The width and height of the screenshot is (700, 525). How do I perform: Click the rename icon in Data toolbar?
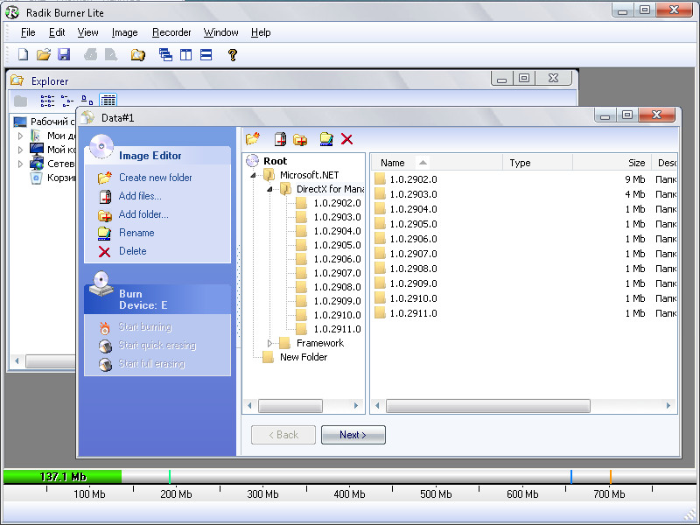tap(326, 139)
